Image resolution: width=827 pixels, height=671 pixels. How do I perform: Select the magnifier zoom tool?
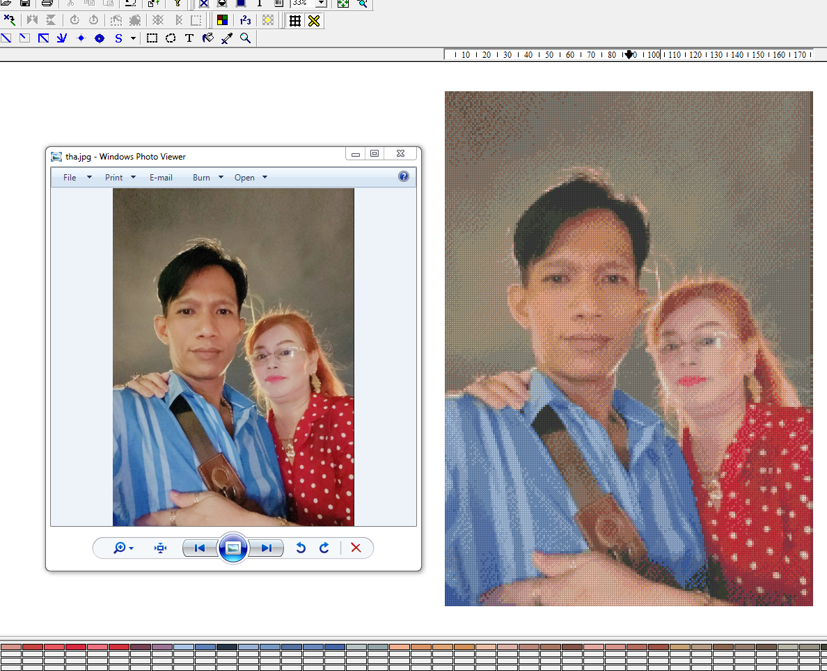point(245,38)
